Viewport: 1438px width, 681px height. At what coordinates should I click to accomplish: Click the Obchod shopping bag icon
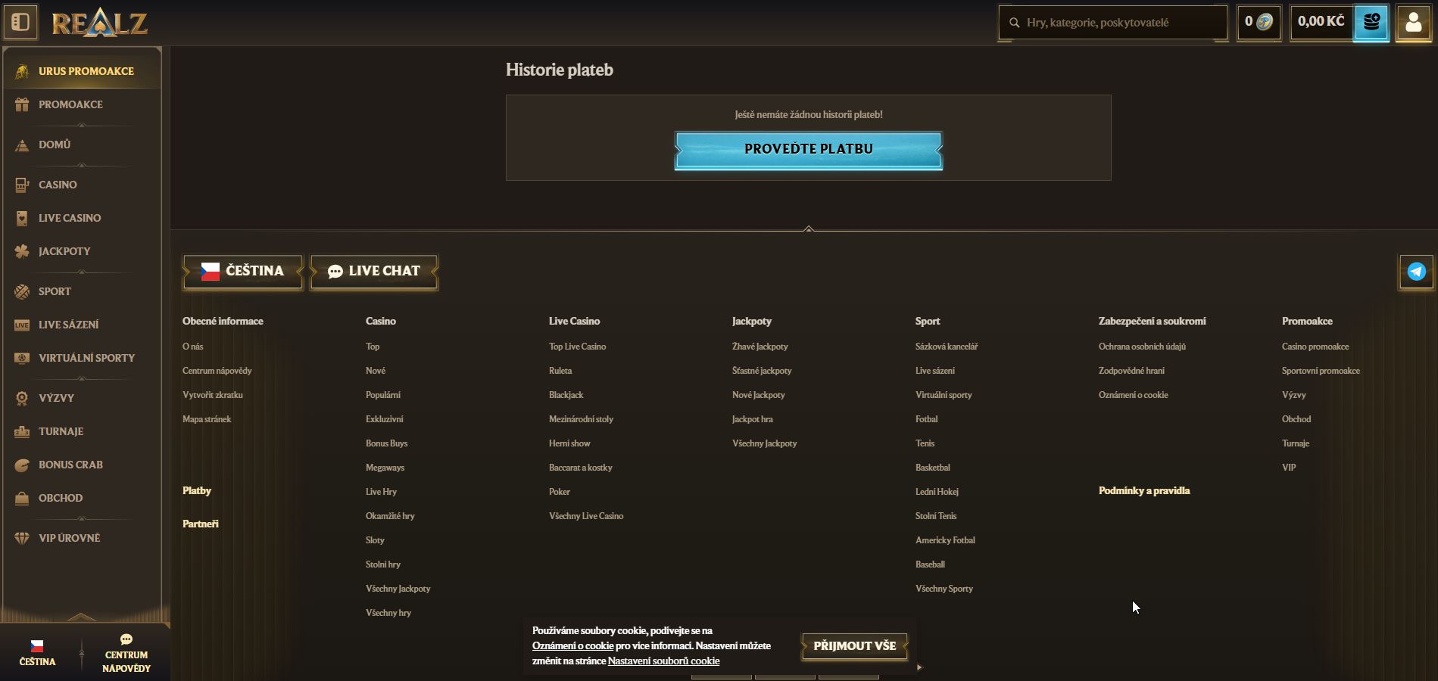pos(22,499)
